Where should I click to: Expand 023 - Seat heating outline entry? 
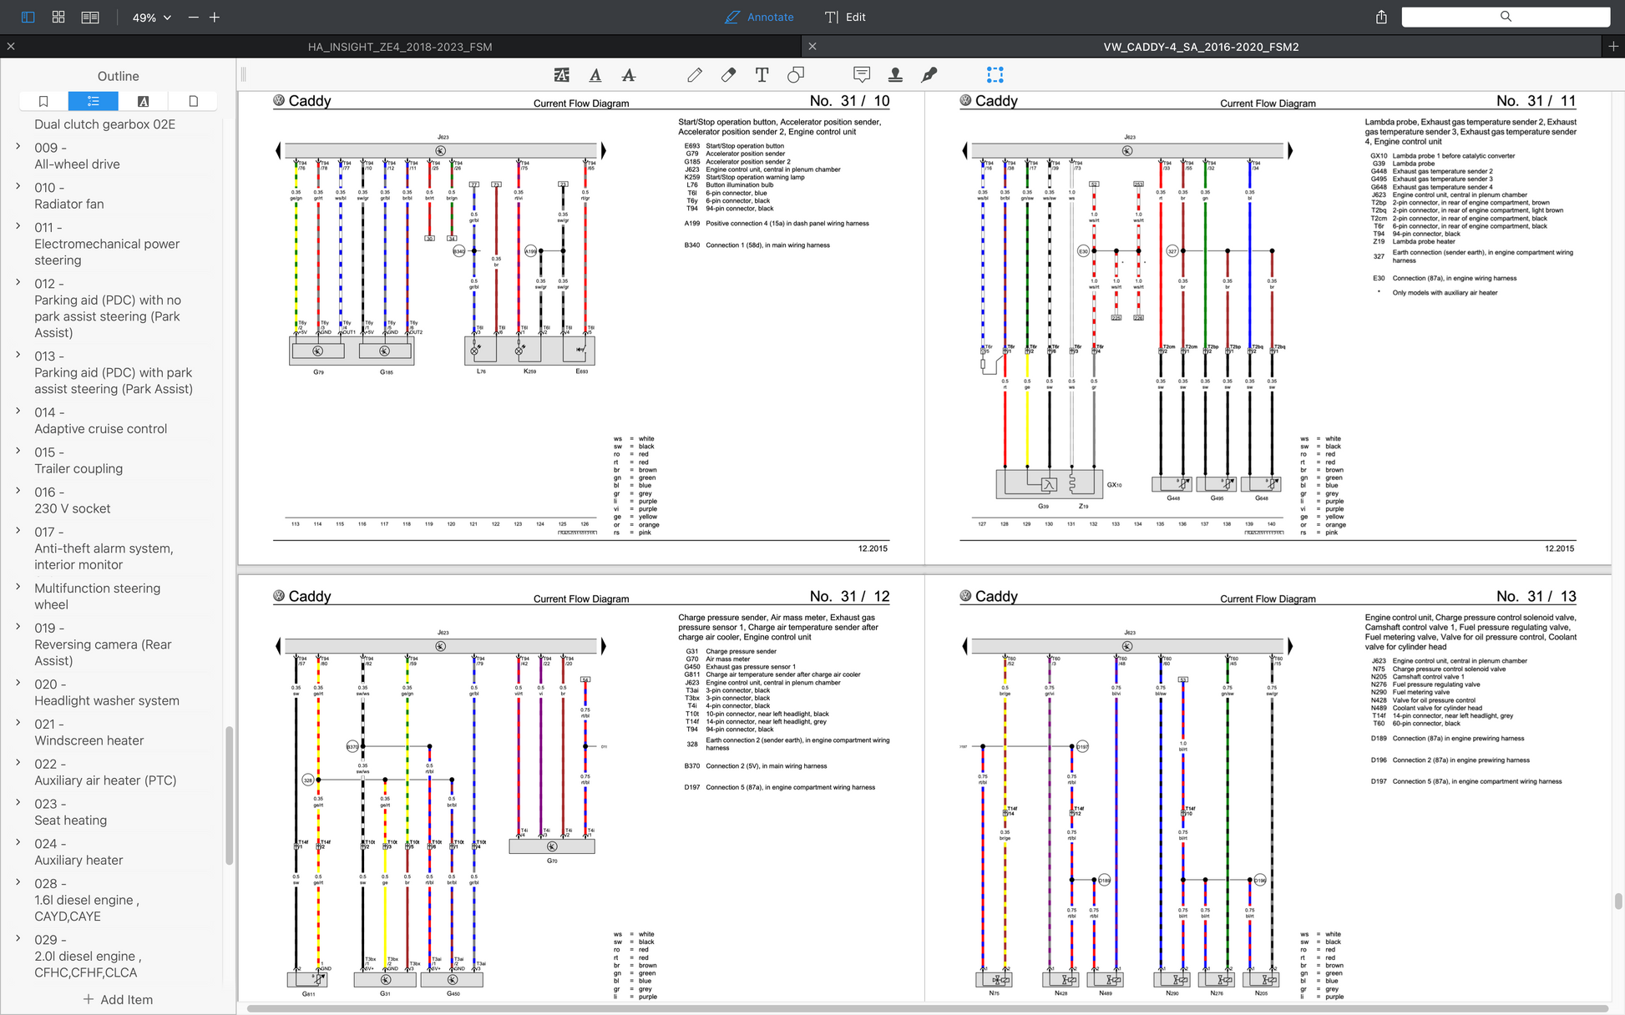pyautogui.click(x=18, y=803)
